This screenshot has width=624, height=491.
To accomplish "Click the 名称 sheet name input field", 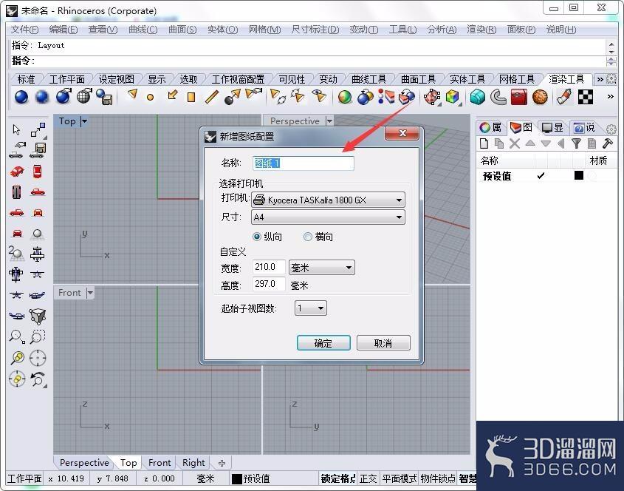I will point(304,163).
